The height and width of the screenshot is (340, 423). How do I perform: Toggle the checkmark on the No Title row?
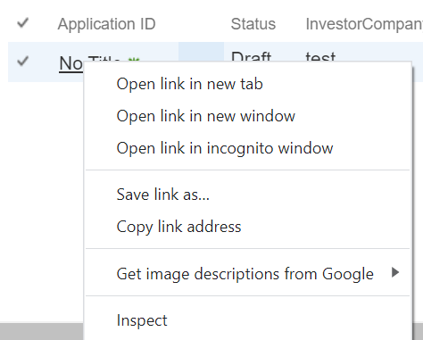[x=22, y=61]
